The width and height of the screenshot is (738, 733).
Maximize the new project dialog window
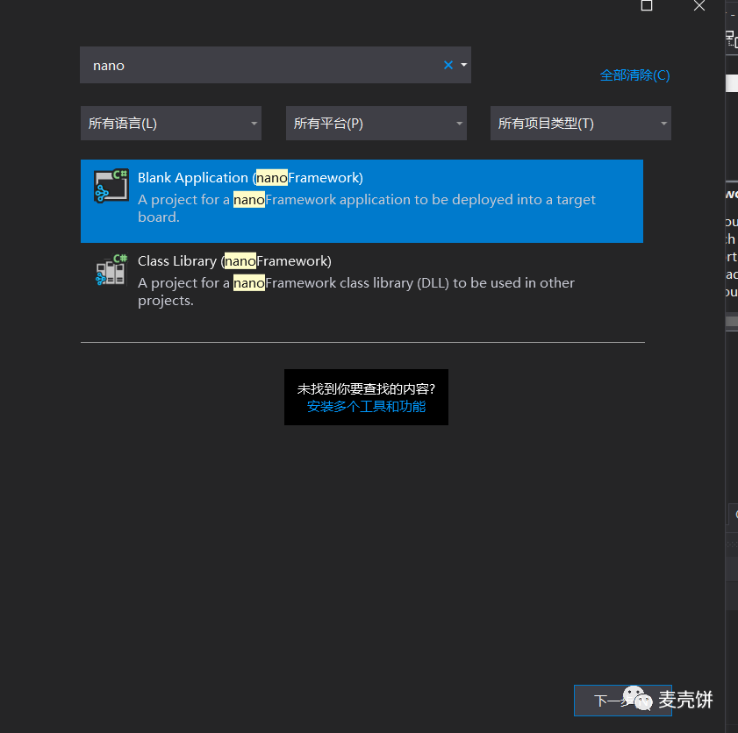(647, 5)
